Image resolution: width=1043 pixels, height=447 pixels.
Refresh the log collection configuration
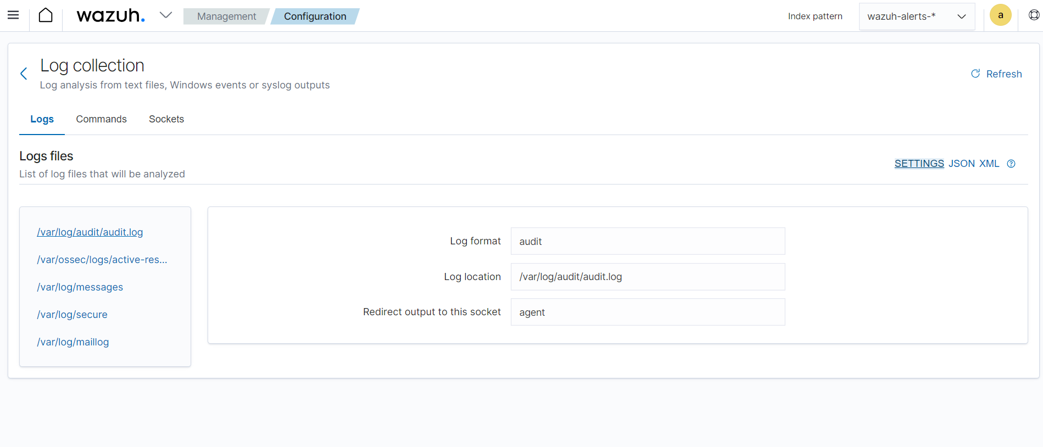point(996,74)
